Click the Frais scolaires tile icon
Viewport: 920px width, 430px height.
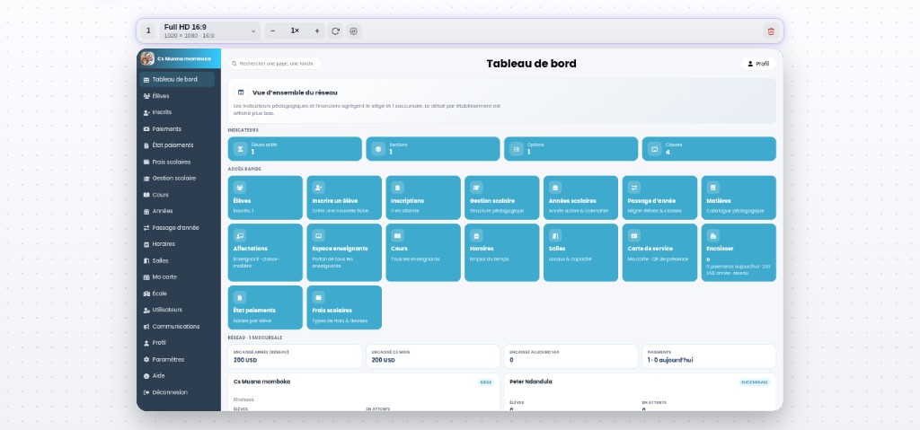319,297
